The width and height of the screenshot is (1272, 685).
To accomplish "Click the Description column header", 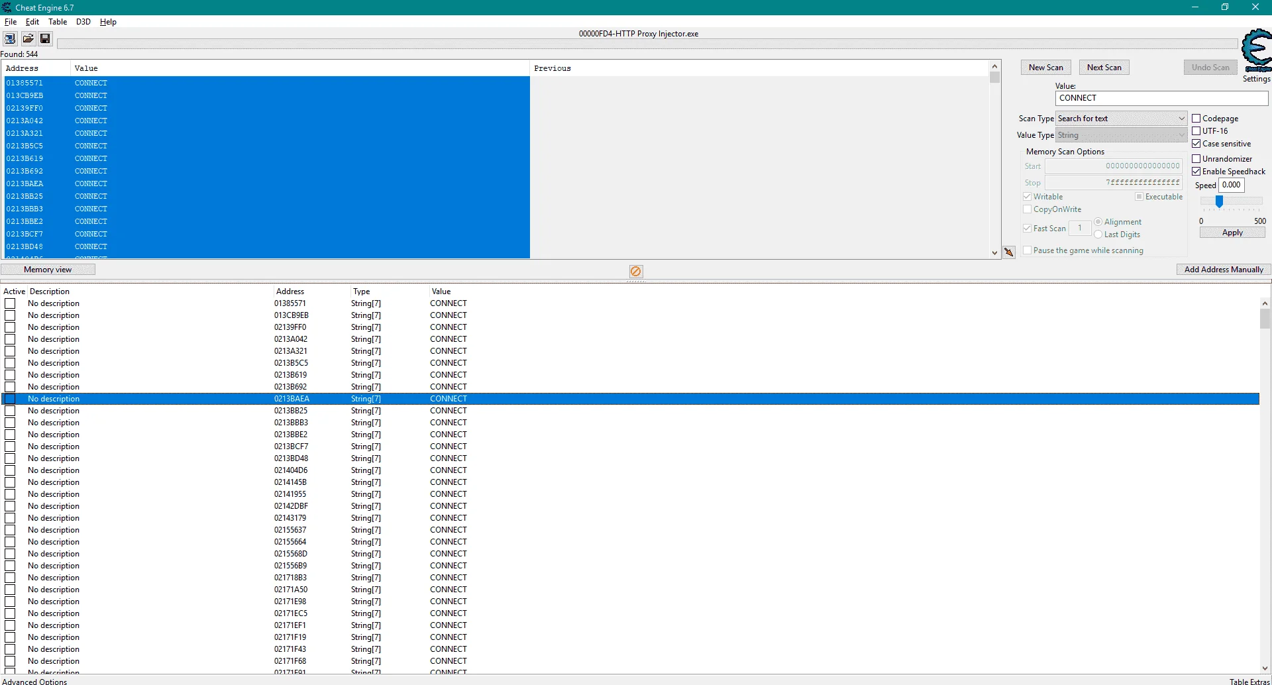I will coord(50,291).
